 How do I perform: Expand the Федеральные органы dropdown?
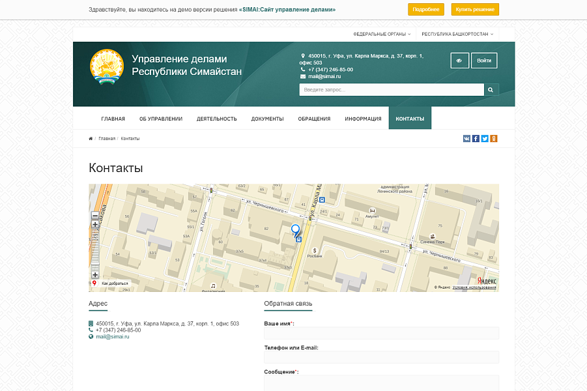(x=382, y=34)
